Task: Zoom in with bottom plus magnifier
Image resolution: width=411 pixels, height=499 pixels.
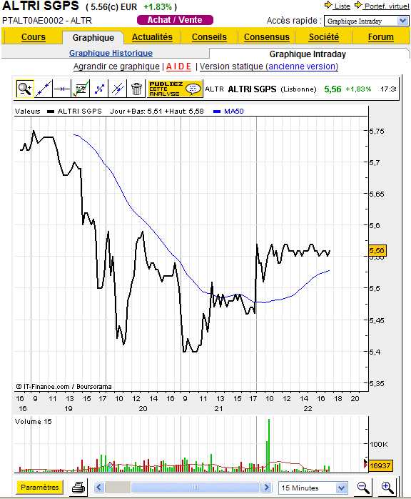Action: [387, 488]
